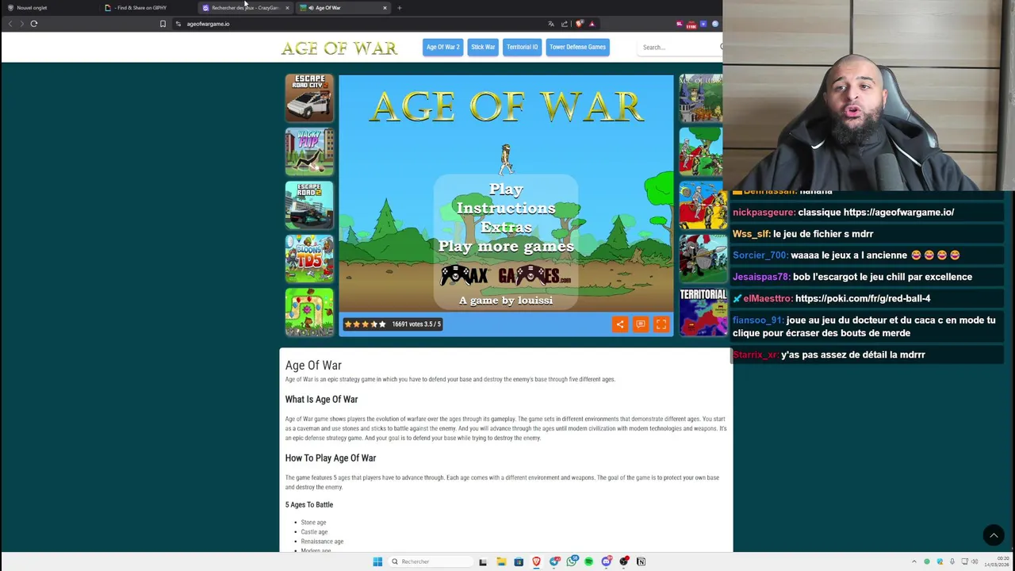Switch to the Find & Share on GIPHY tab
This screenshot has width=1015, height=571.
click(147, 8)
